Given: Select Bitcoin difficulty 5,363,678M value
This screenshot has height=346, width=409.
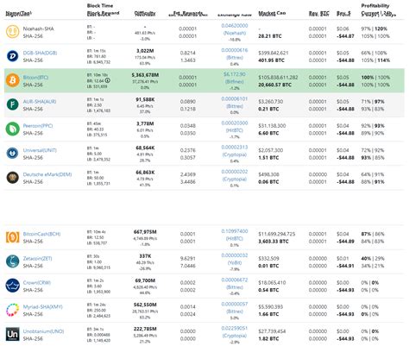Looking at the screenshot, I should [x=145, y=75].
